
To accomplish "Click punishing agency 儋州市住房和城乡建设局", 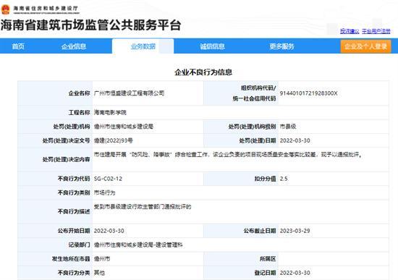I will pyautogui.click(x=124, y=127).
